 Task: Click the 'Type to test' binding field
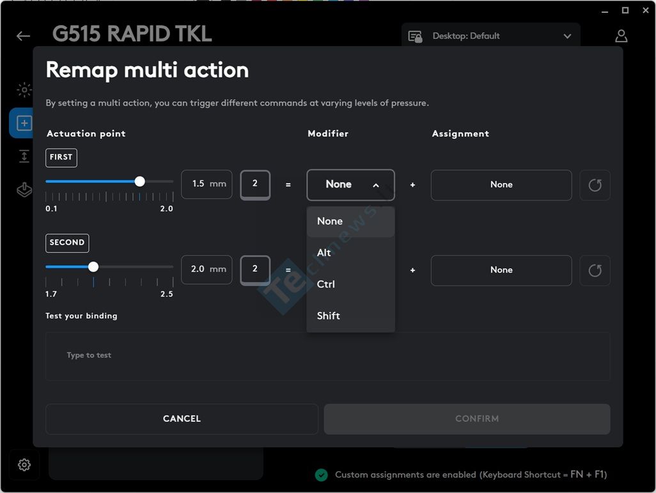coord(327,356)
